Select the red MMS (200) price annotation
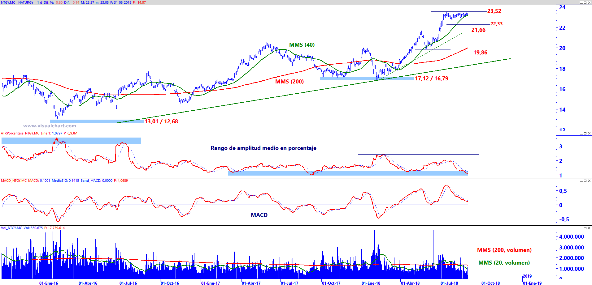The width and height of the screenshot is (592, 285). coord(289,82)
